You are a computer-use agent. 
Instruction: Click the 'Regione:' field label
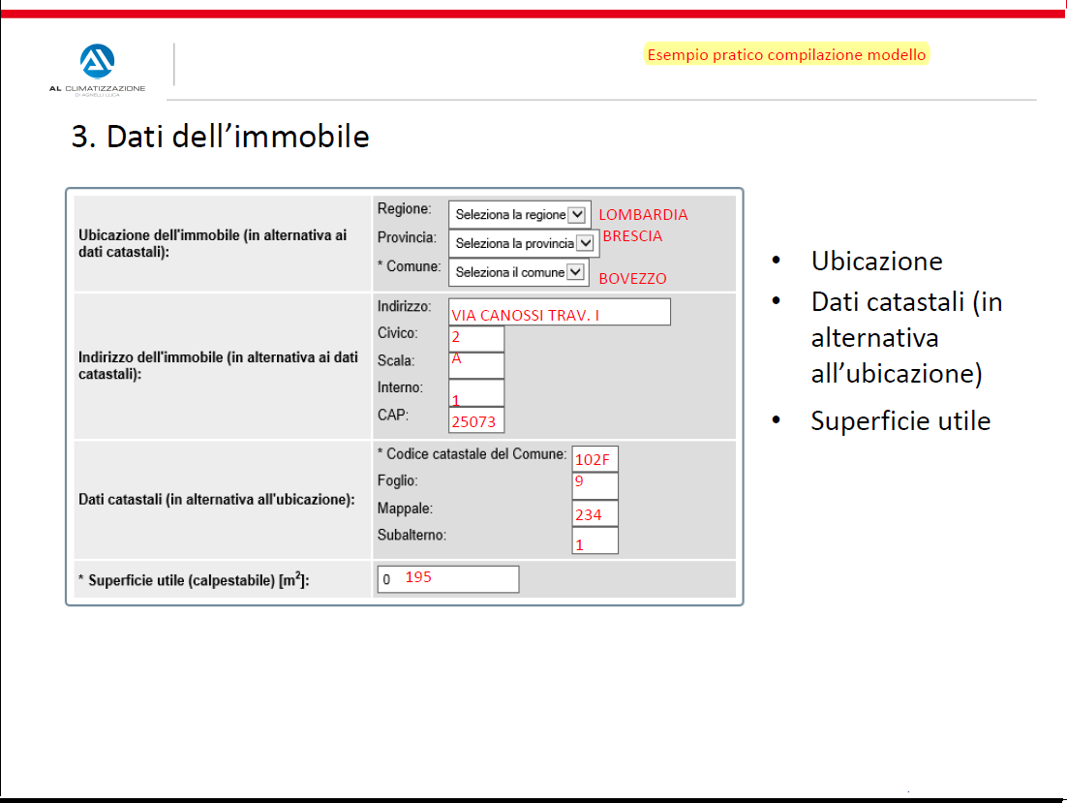(404, 209)
